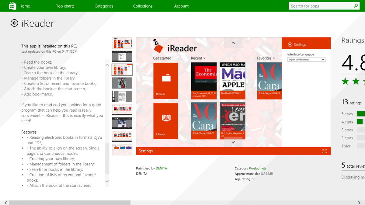The image size is (365, 205).
Task: Select the second screenshot thumbnail
Action: (x=122, y=56)
